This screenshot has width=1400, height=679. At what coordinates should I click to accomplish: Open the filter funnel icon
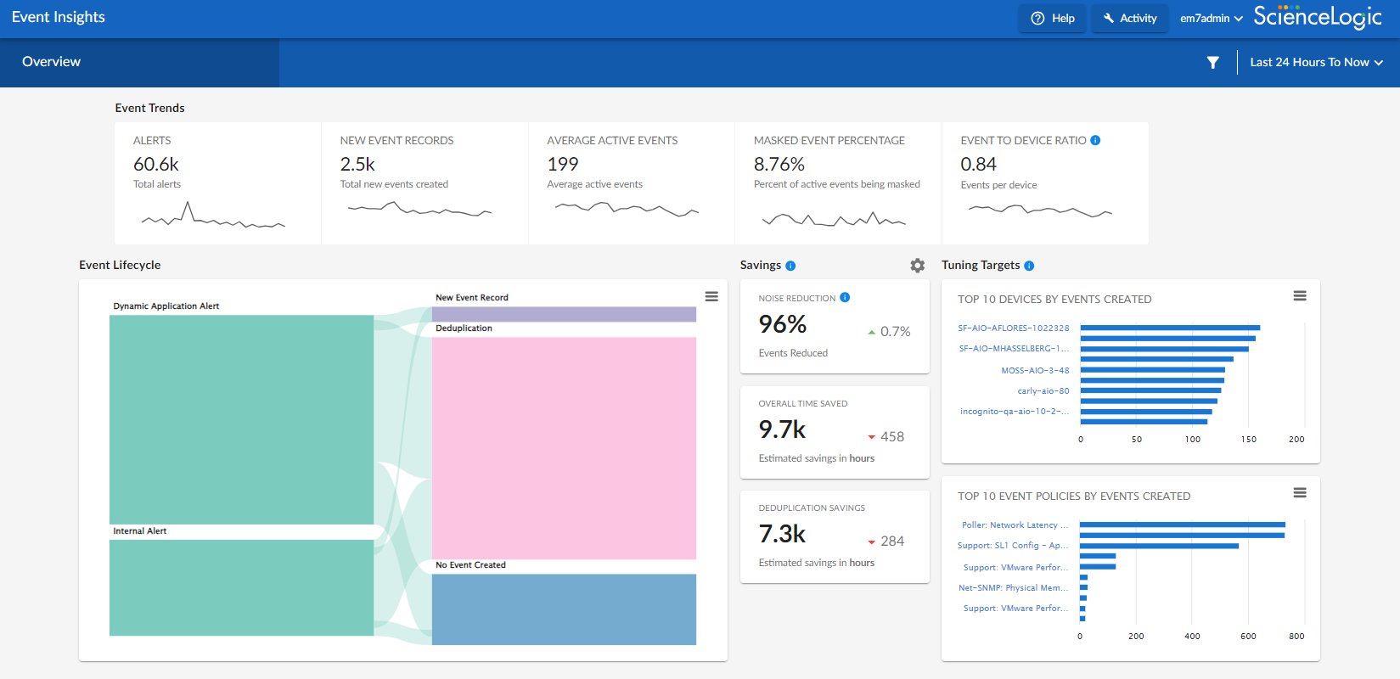point(1212,62)
